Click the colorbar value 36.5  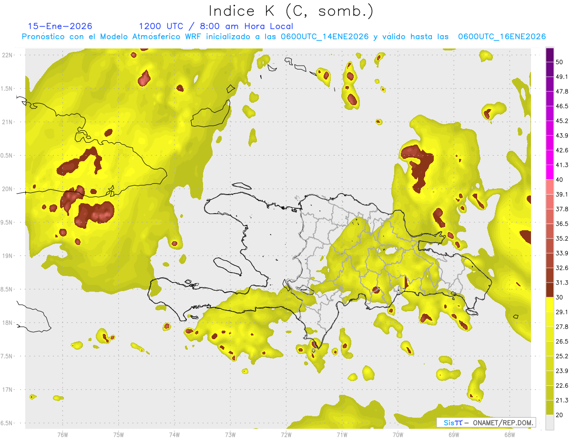tap(562, 224)
